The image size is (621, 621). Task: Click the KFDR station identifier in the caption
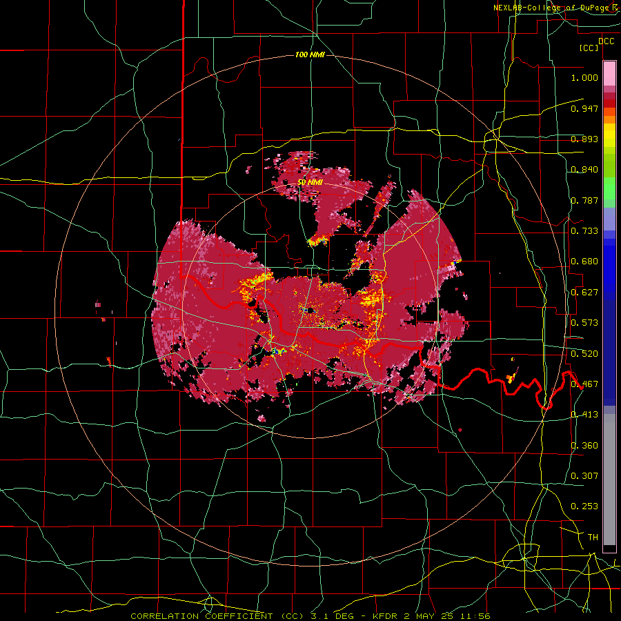pyautogui.click(x=386, y=616)
